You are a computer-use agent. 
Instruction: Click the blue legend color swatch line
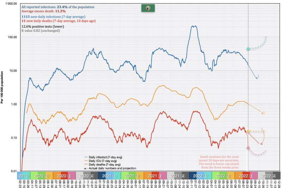tap(86, 157)
